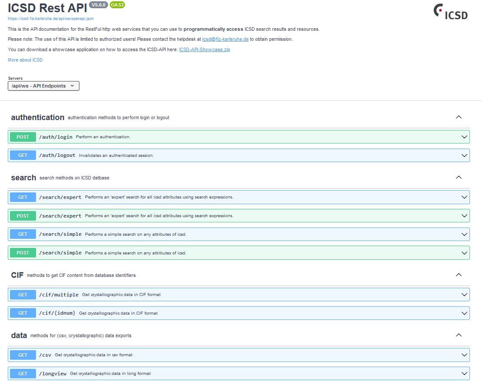Click POST badge of /auth/login
The height and width of the screenshot is (384, 482).
(23, 137)
